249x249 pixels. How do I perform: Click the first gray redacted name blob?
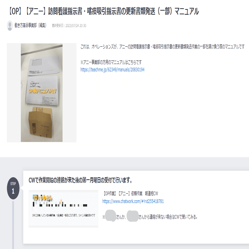coord(111,216)
